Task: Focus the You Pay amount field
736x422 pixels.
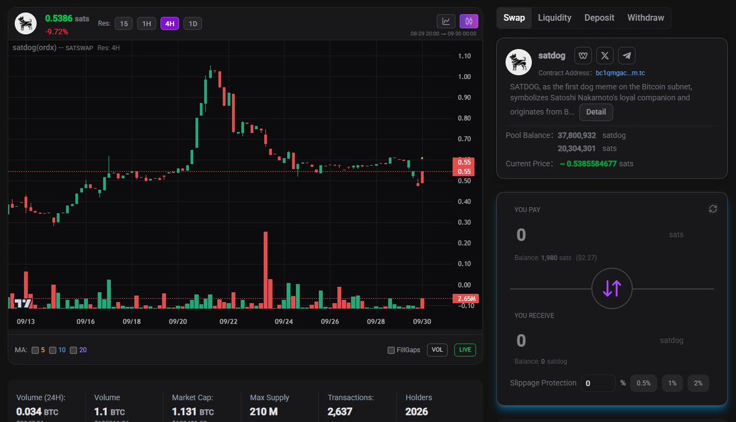Action: pyautogui.click(x=589, y=235)
